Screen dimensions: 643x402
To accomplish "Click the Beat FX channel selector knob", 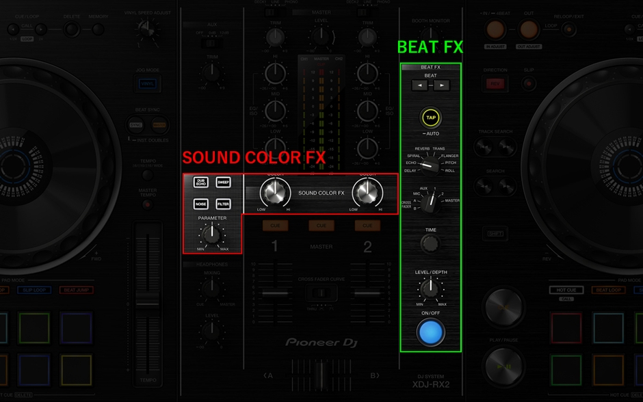I will (x=430, y=202).
